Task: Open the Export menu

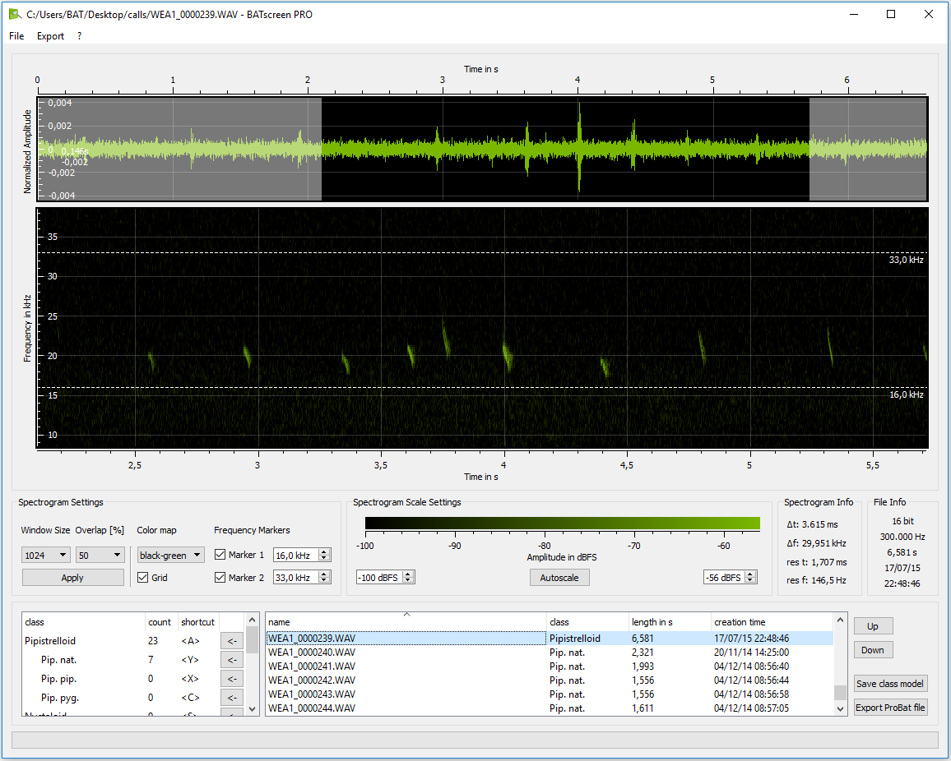Action: coord(50,35)
